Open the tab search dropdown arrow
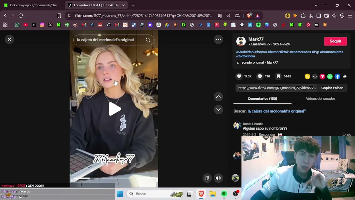 [316, 5]
